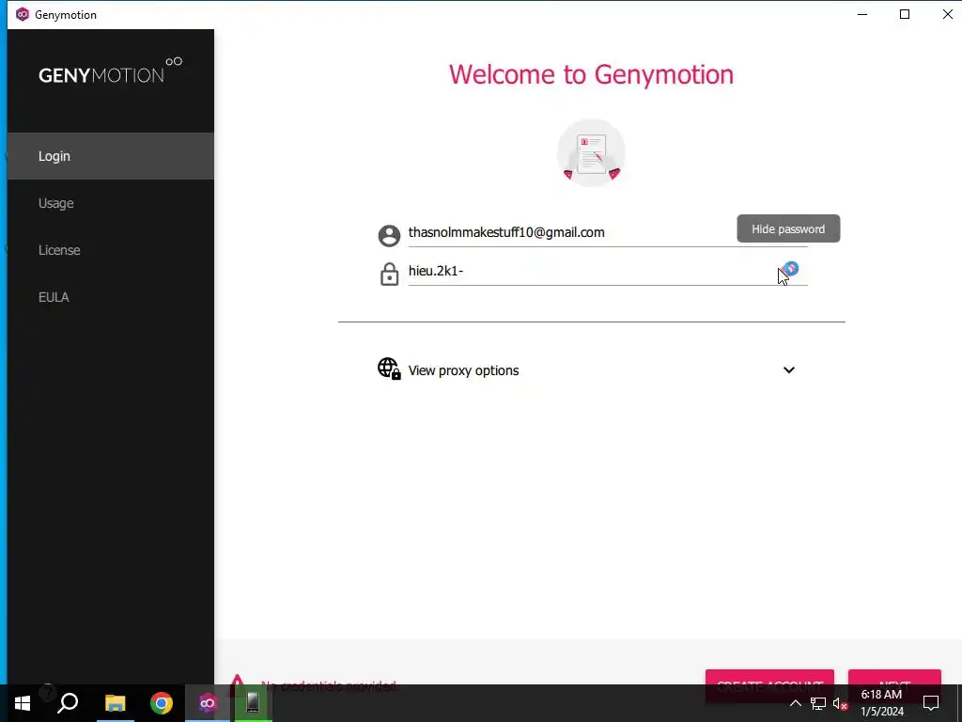Click the Genymotion title bar app icon

tap(23, 14)
